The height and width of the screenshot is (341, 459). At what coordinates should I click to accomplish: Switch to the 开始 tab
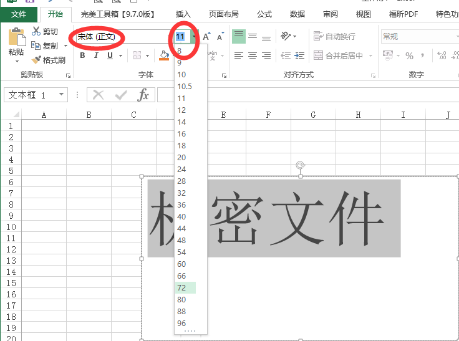pos(56,14)
